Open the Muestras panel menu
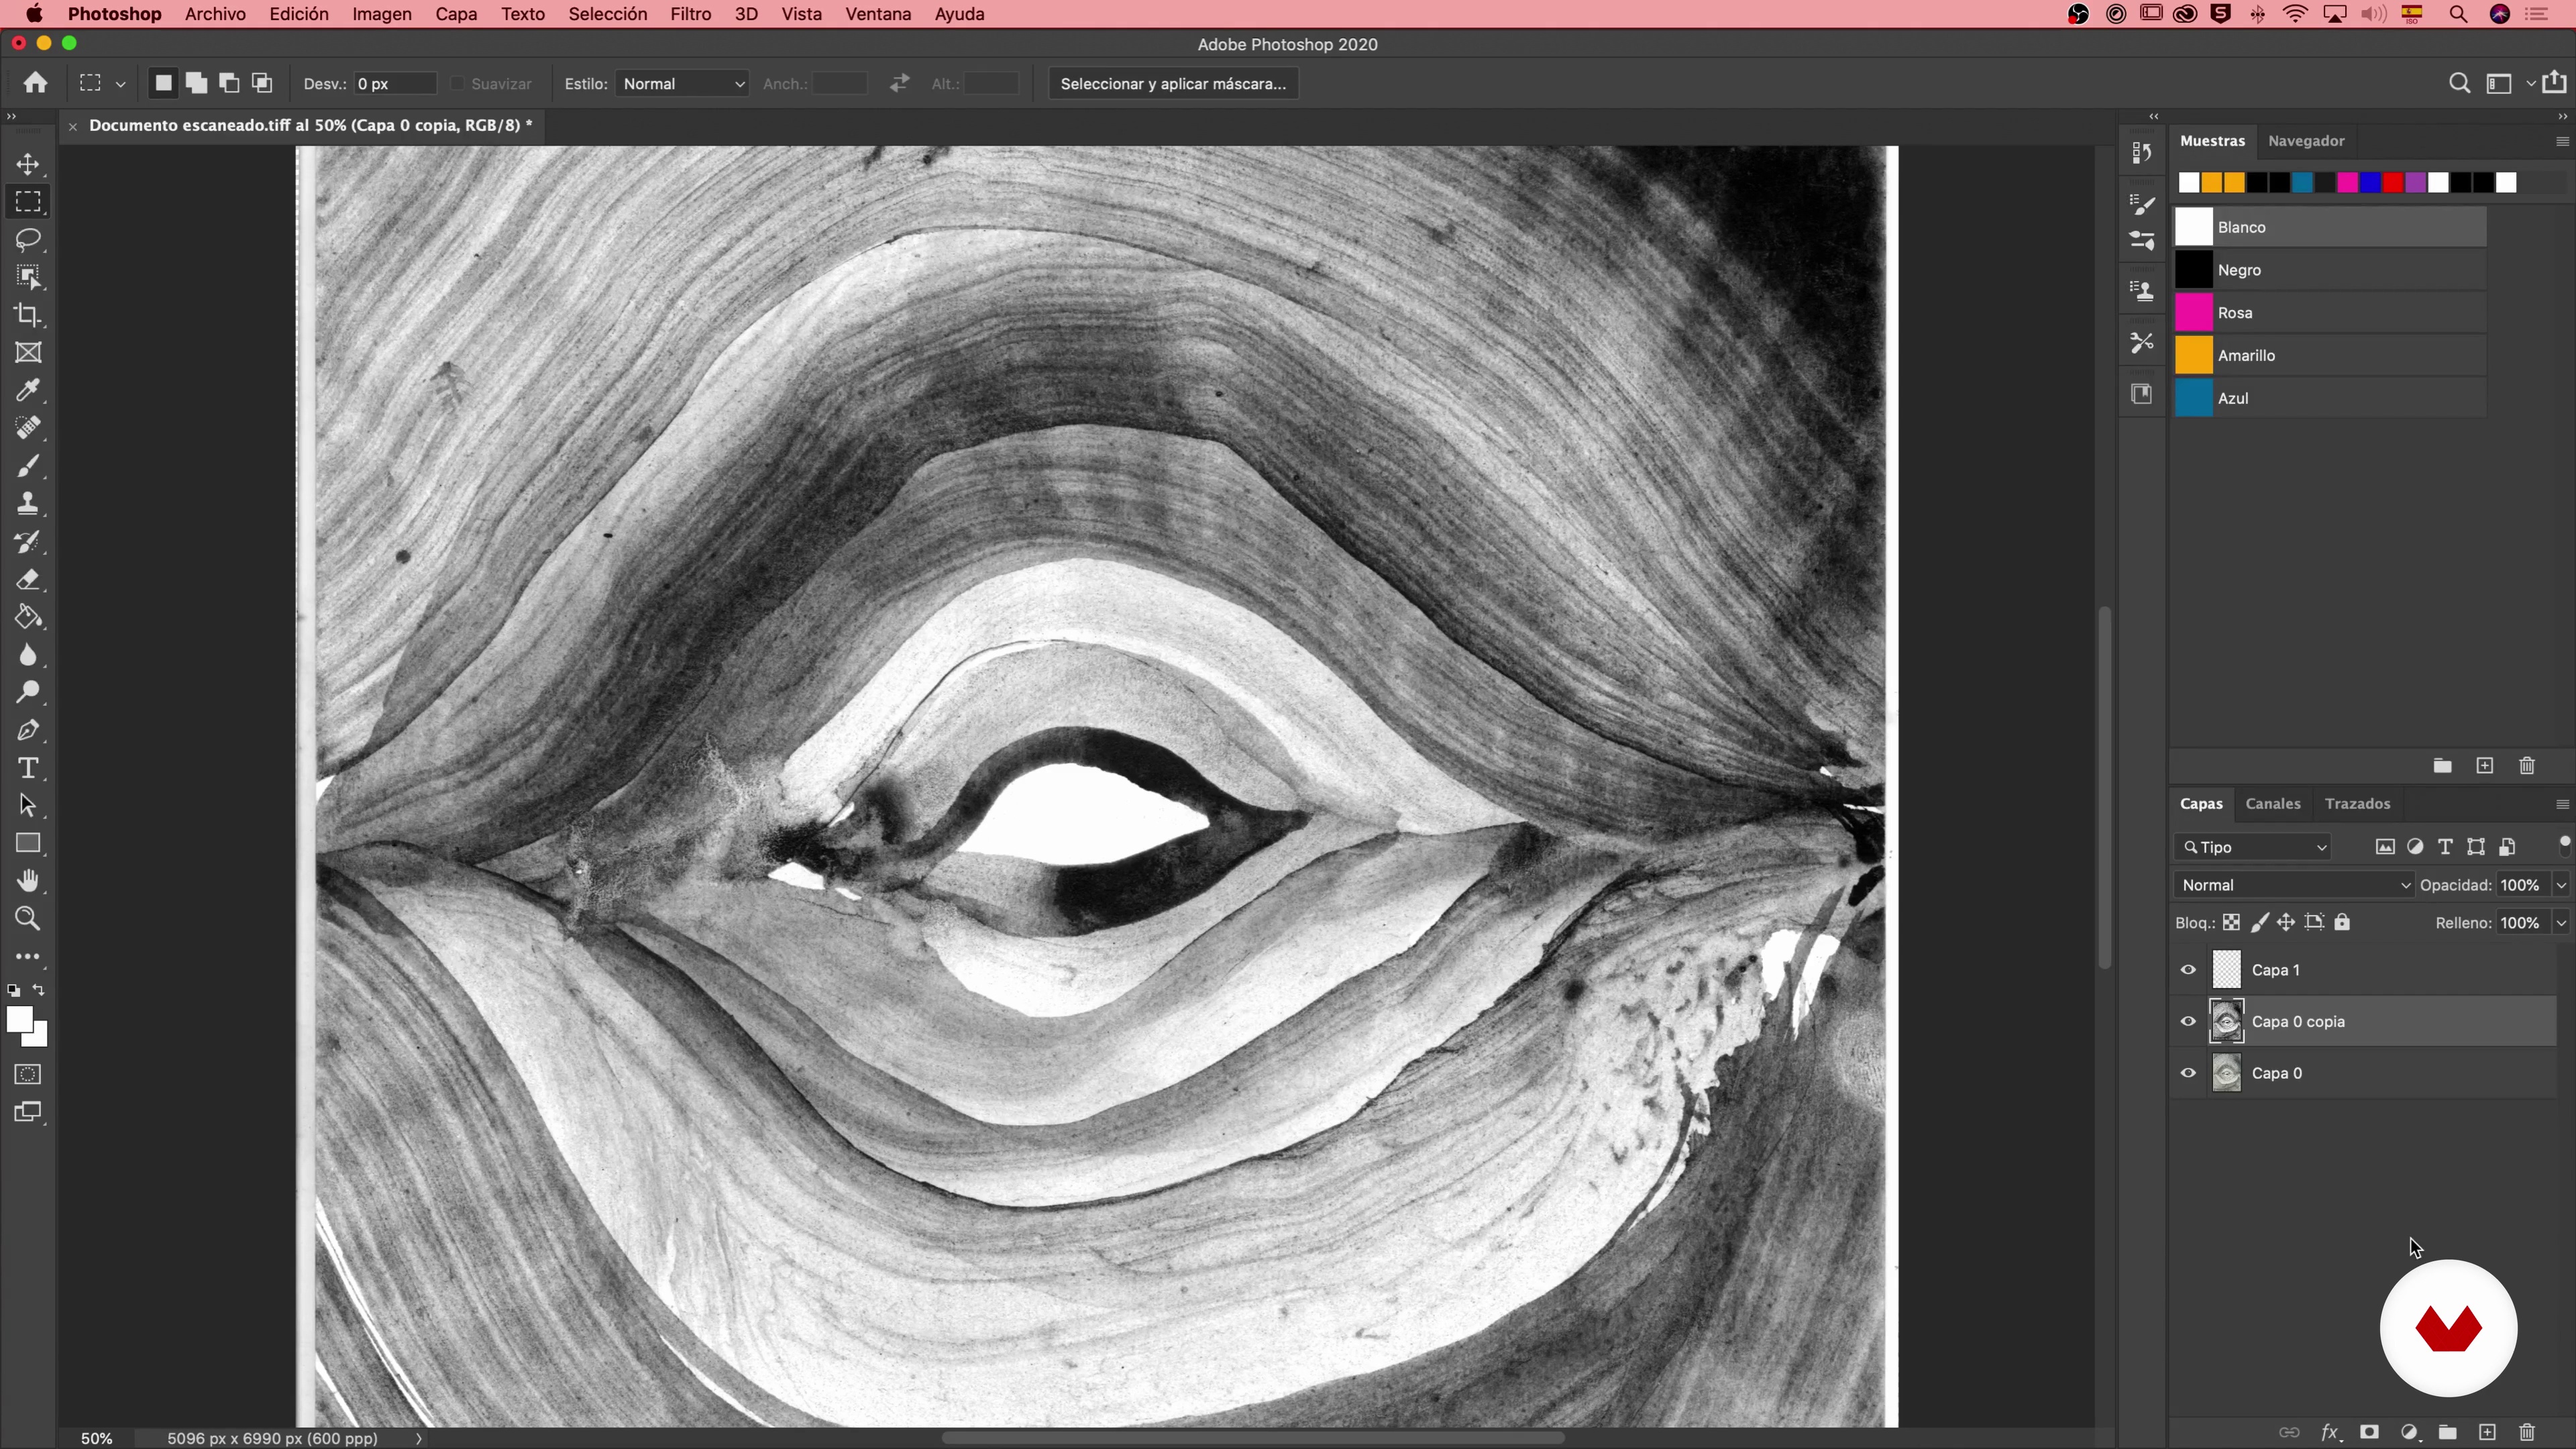This screenshot has height=1449, width=2576. [x=2562, y=141]
